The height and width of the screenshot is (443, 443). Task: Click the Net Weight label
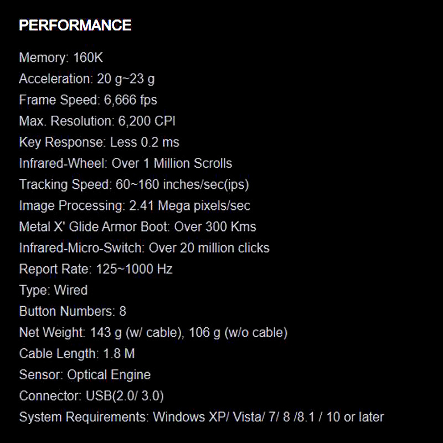52,333
